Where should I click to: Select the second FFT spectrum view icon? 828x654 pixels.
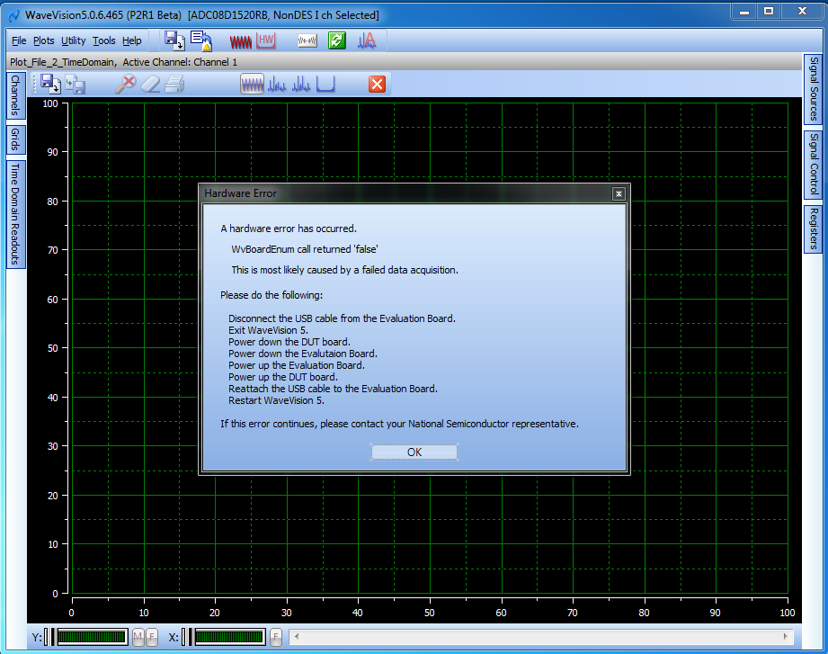click(301, 84)
